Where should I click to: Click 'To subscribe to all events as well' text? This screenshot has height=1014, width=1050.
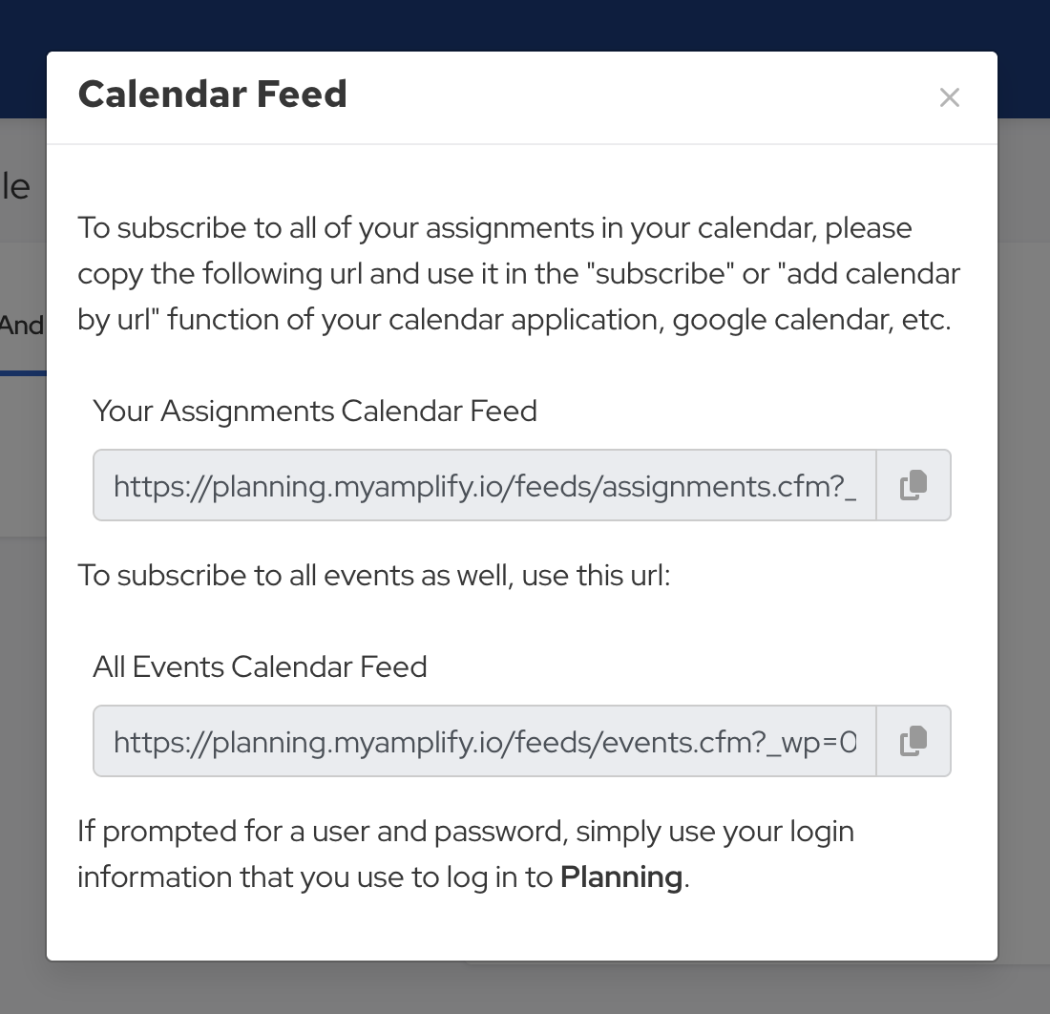(374, 576)
